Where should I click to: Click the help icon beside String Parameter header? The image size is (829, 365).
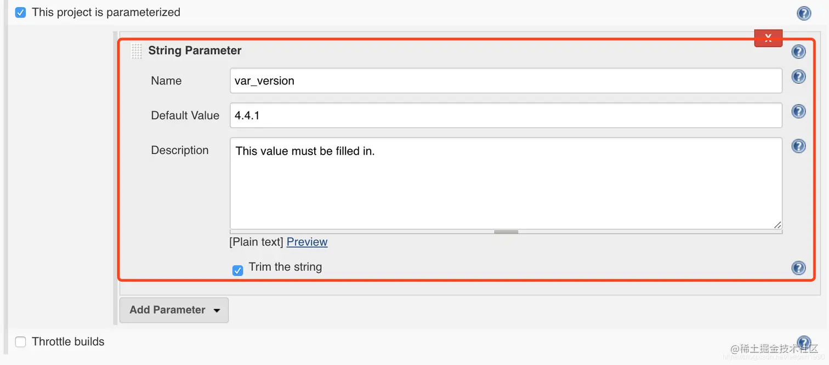[799, 52]
